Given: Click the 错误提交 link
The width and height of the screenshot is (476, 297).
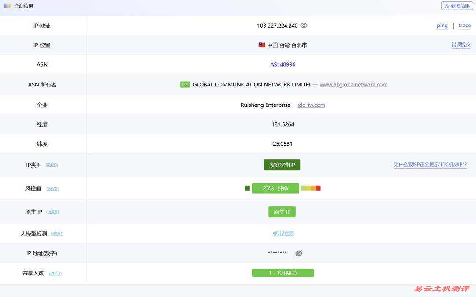Looking at the screenshot, I should (461, 45).
